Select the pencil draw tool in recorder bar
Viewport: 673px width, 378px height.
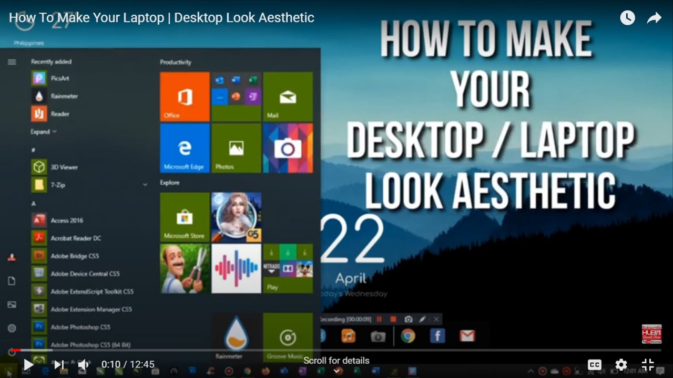[x=422, y=319]
